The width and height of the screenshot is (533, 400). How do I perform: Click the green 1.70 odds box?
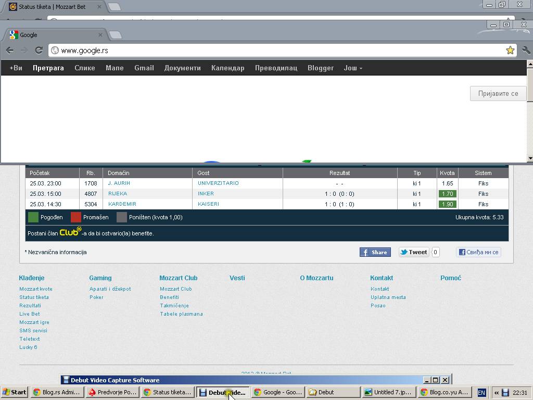(447, 194)
